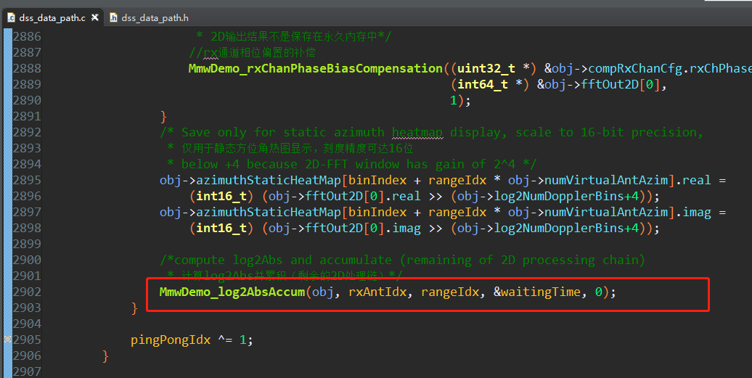Viewport: 752px width, 378px height.
Task: Click the comment 'compute log2Abs and accumulate'
Action: (x=282, y=260)
